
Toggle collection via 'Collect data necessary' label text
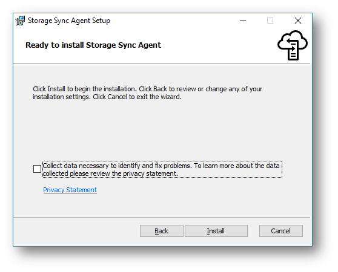pyautogui.click(x=161, y=166)
